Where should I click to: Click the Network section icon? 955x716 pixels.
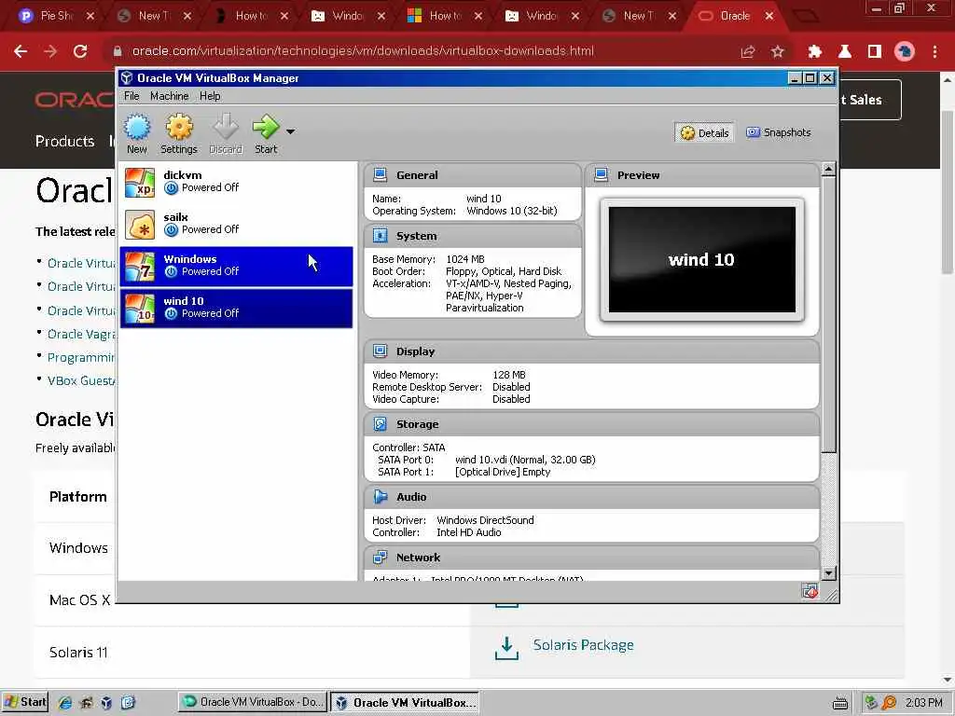381,558
